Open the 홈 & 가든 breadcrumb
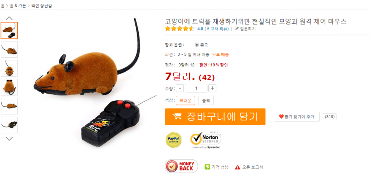Screen dimensions: 369x191 click(x=18, y=5)
